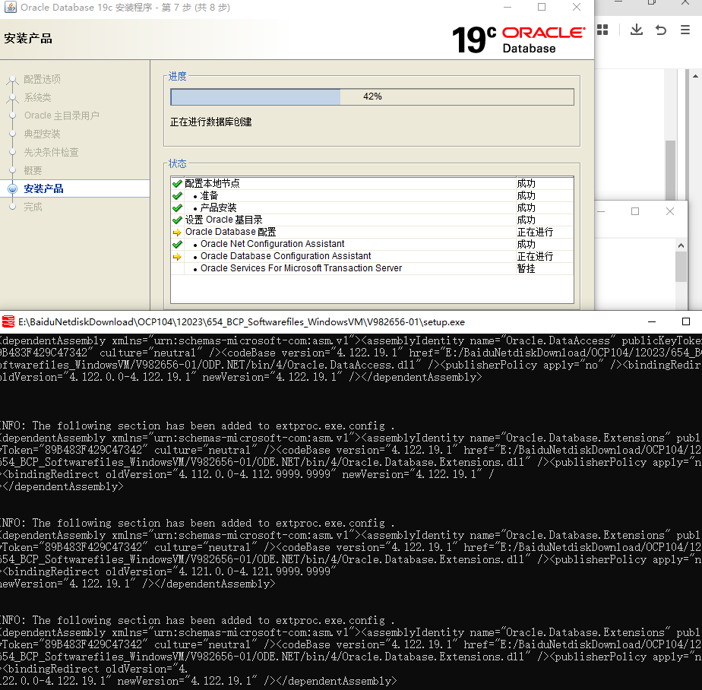Click the 准备 status row
Screen dimensions: 702x690
pyautogui.click(x=372, y=195)
